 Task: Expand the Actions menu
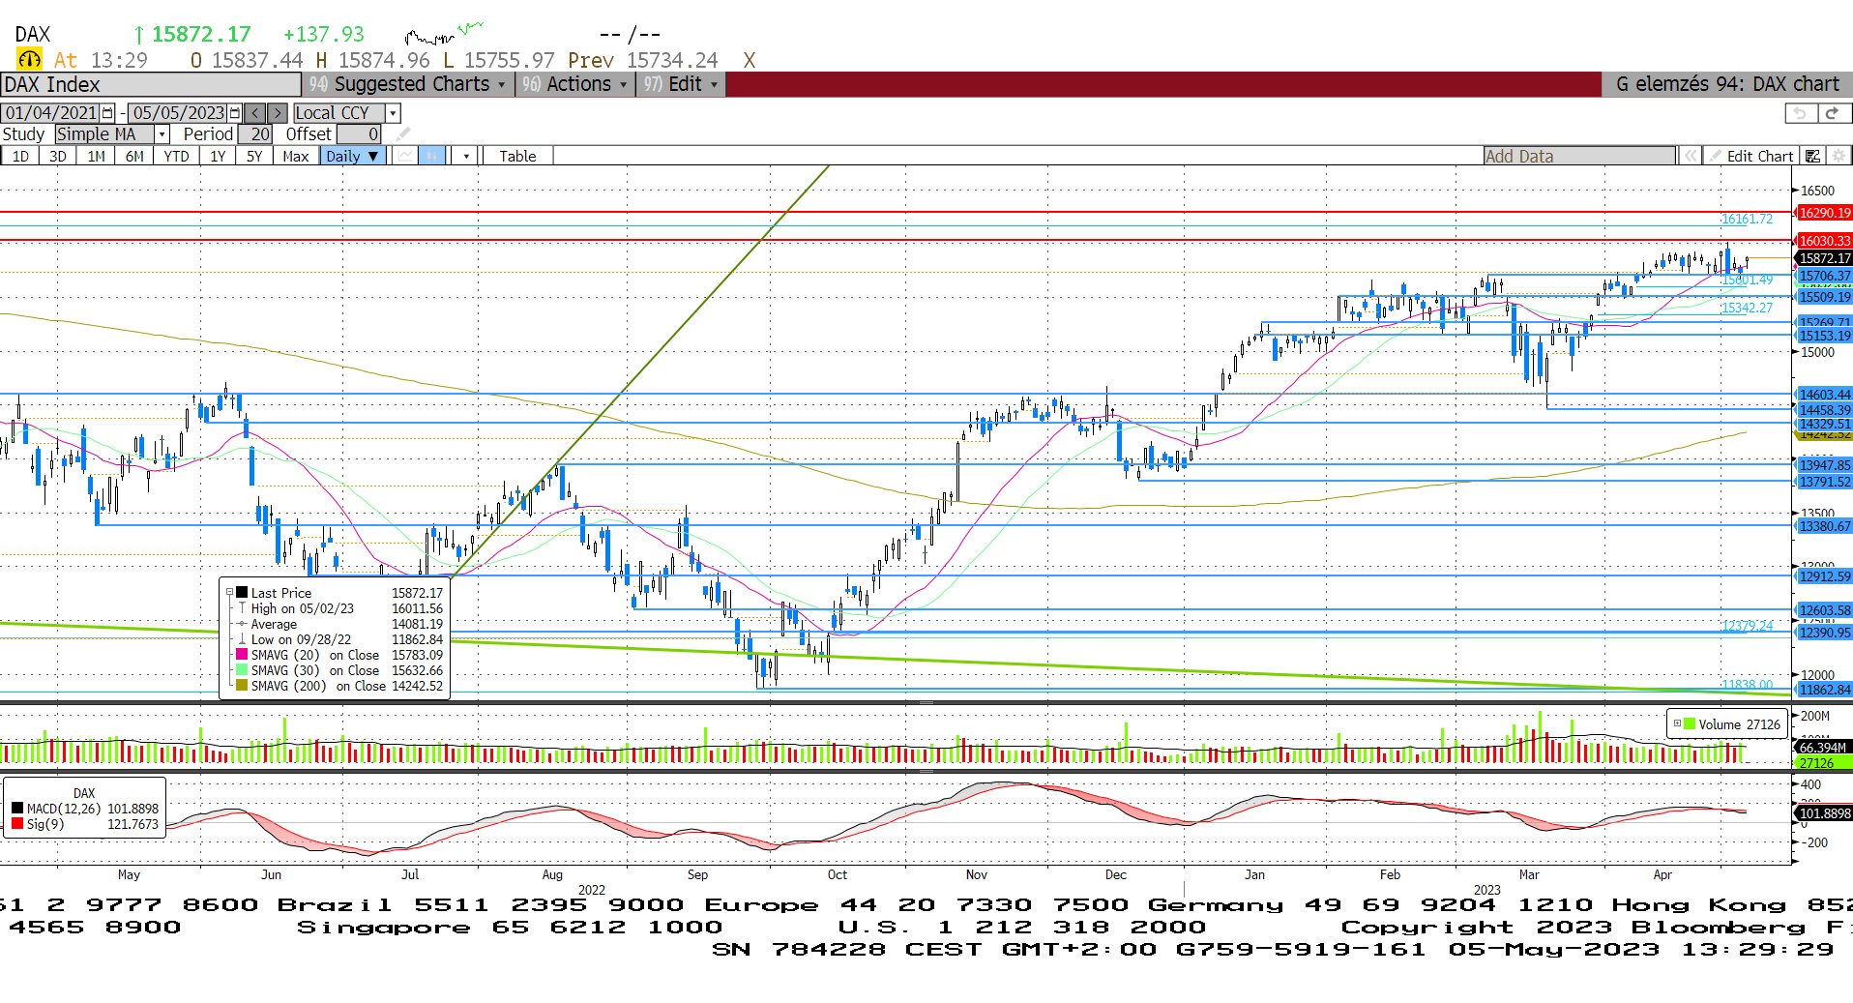(x=575, y=84)
